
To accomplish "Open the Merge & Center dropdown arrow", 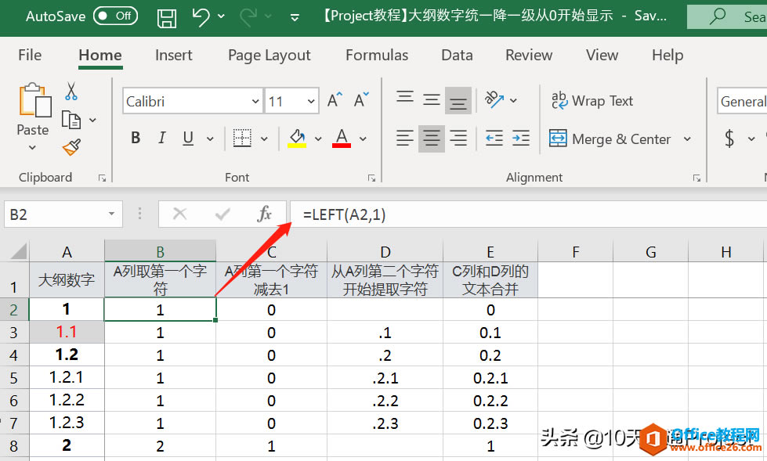I will pos(687,139).
